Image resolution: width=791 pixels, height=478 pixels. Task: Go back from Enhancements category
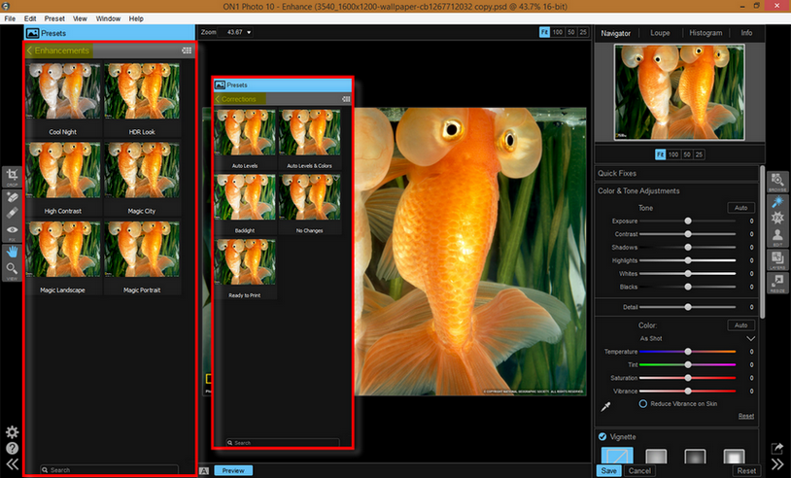(29, 51)
